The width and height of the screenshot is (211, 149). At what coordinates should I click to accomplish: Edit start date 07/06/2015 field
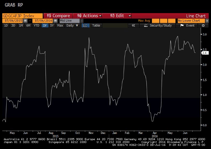(x=13, y=21)
